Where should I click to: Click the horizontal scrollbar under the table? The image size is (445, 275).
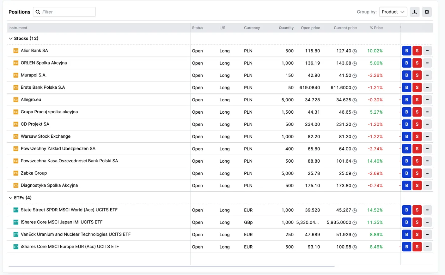click(171, 266)
